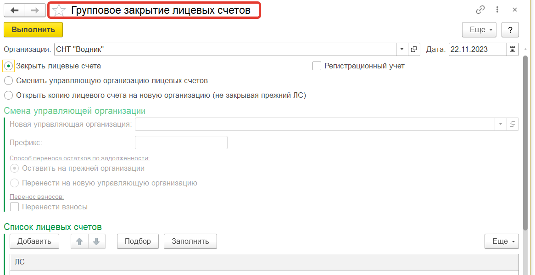Open Подбор selection dialog
The image size is (535, 275).
[138, 241]
